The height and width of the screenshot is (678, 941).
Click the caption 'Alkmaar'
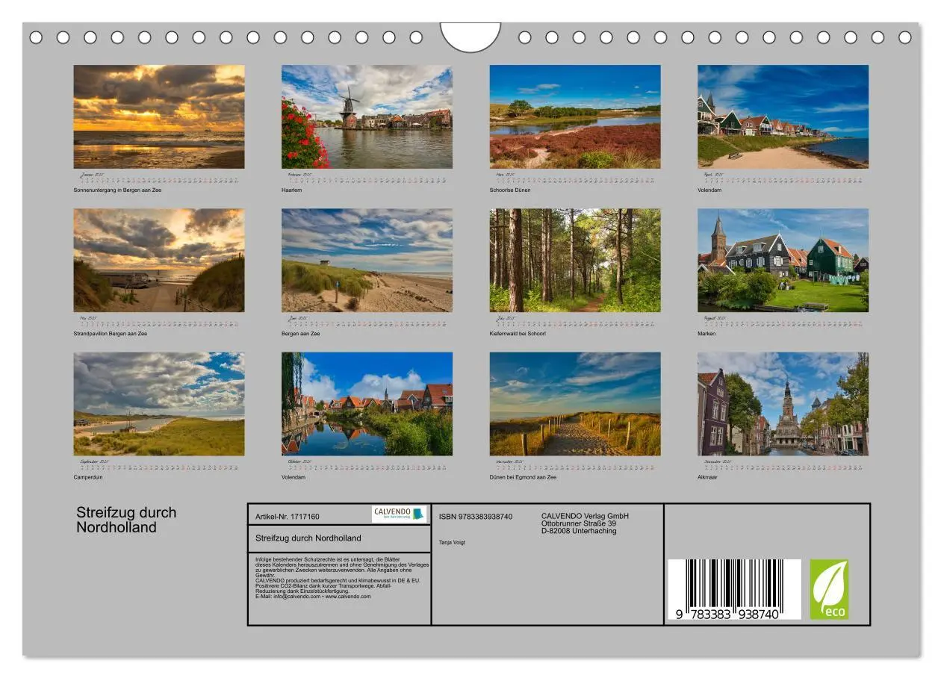pyautogui.click(x=707, y=477)
